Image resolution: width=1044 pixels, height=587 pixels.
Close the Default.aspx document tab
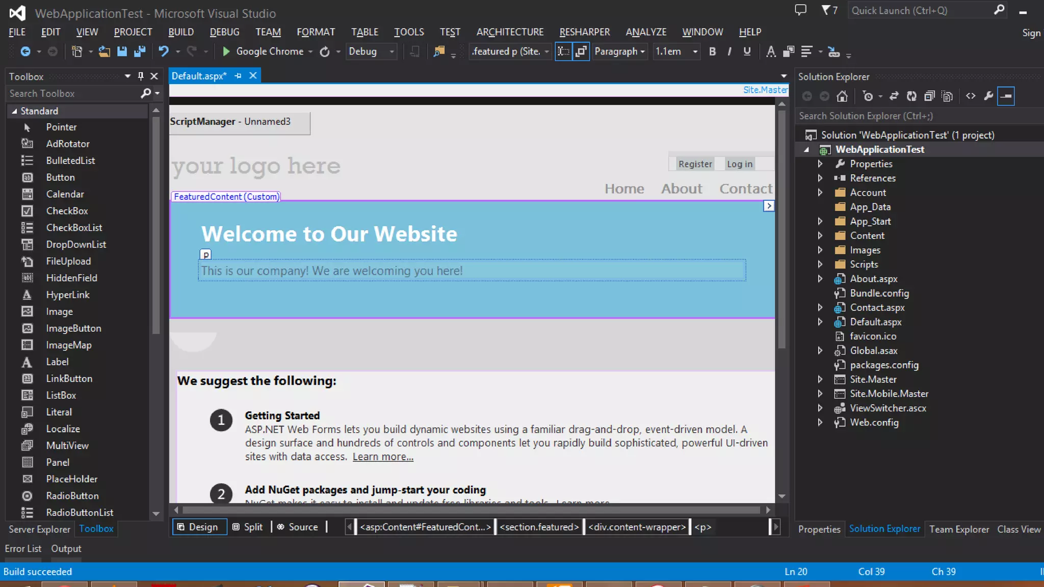point(253,75)
